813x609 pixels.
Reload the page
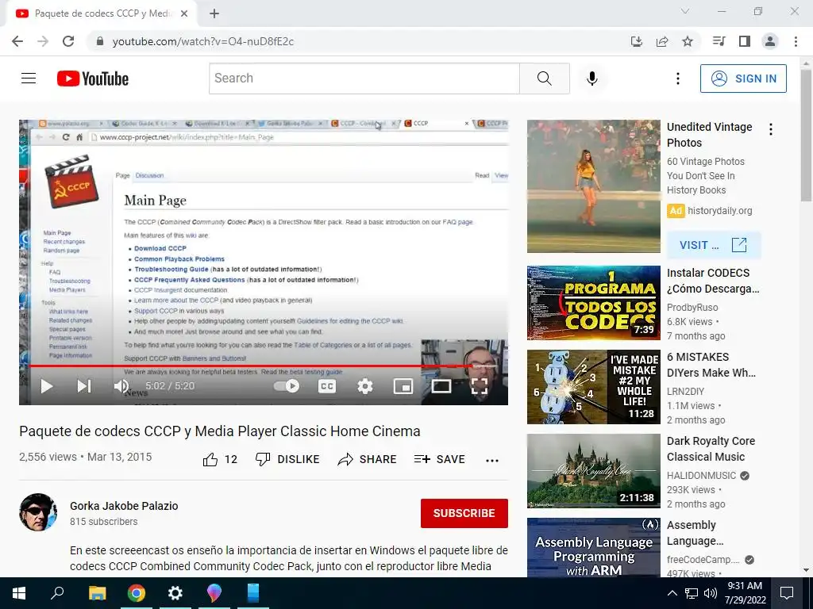click(68, 41)
